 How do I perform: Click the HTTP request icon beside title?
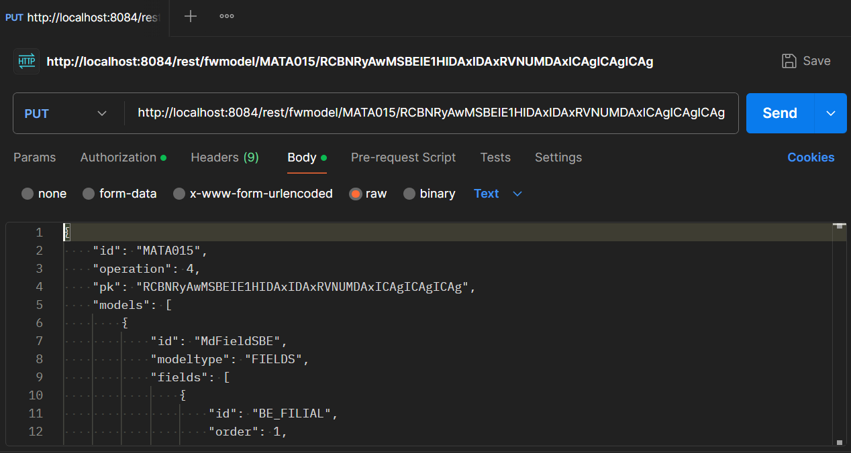pyautogui.click(x=27, y=62)
